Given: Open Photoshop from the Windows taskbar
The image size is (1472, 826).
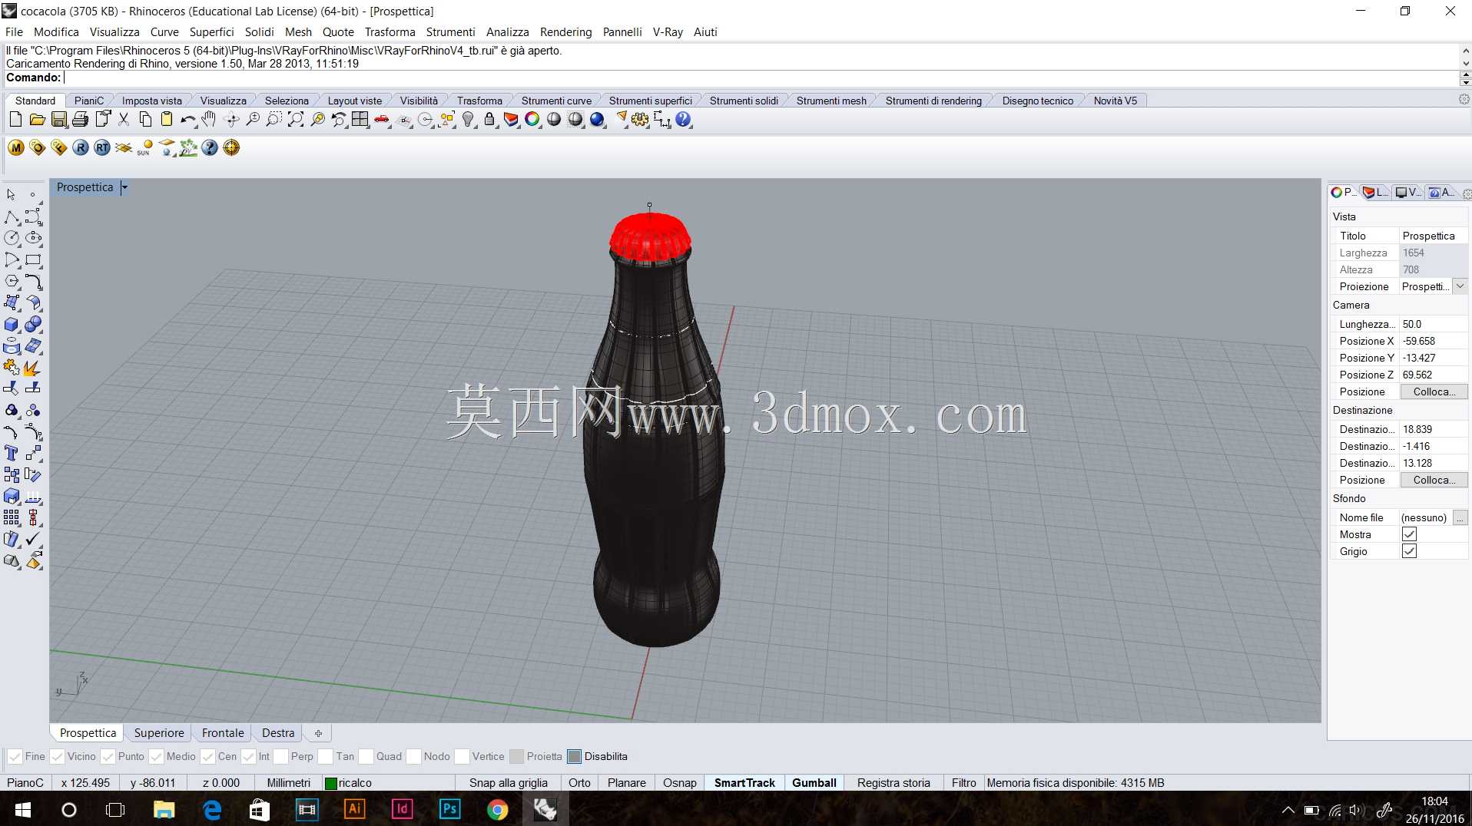Looking at the screenshot, I should click(449, 809).
